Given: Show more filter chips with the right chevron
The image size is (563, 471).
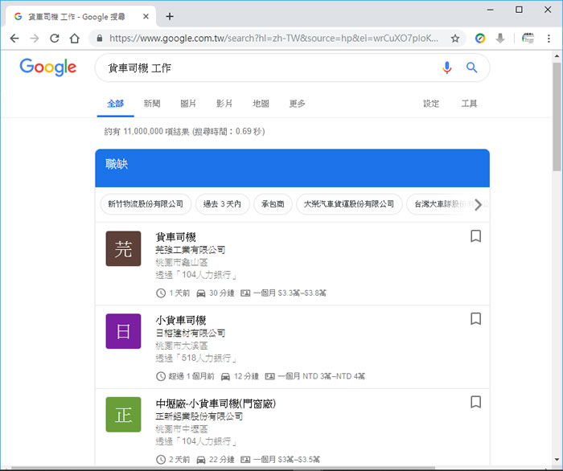Looking at the screenshot, I should pos(478,204).
